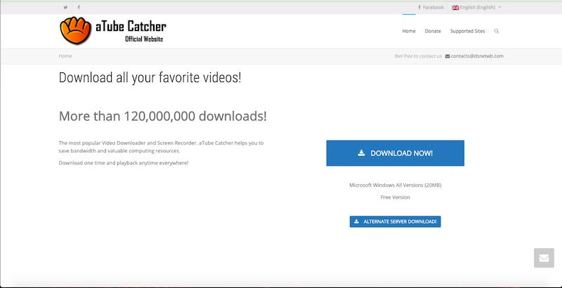Open the floating envelope contact widget
The width and height of the screenshot is (562, 288).
[544, 258]
